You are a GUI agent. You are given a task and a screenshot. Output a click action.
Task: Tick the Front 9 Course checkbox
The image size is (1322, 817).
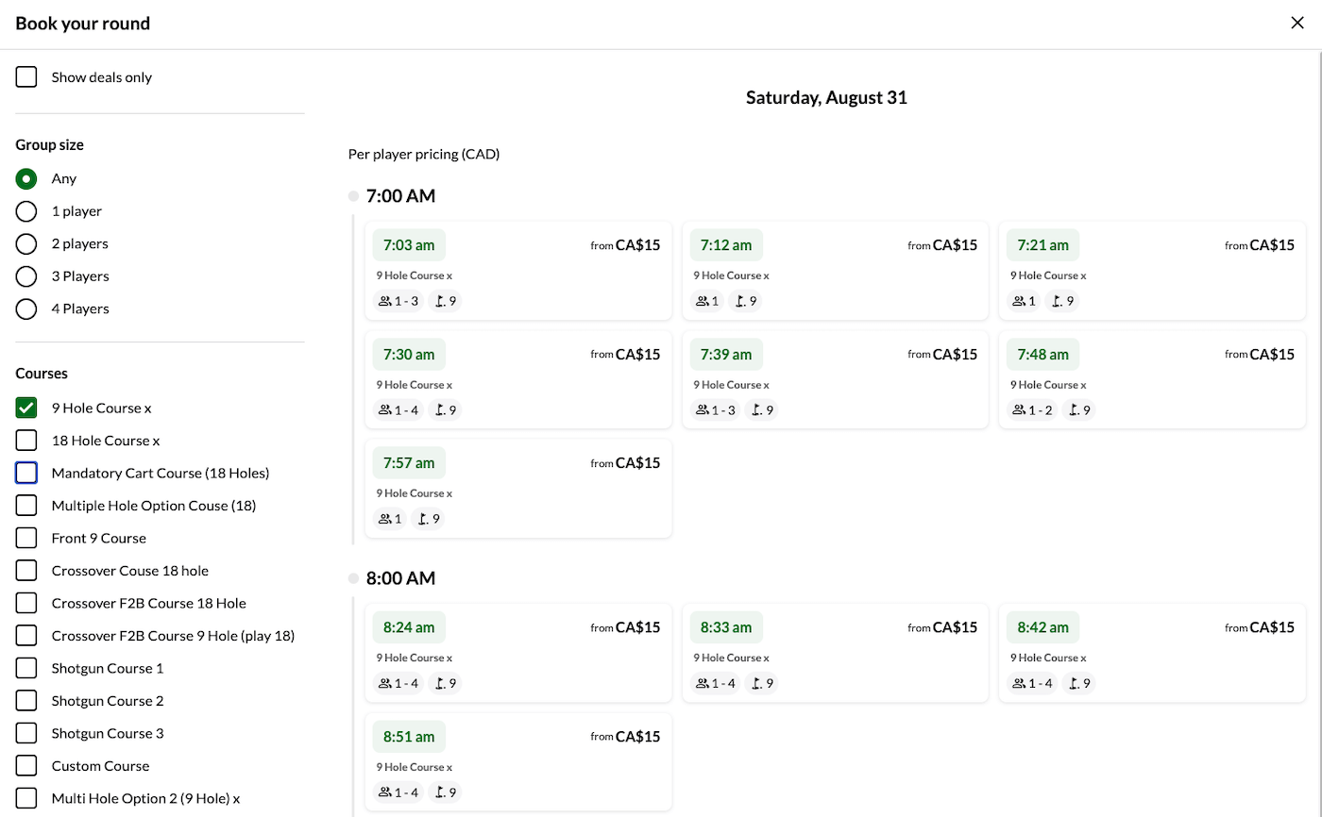pyautogui.click(x=26, y=538)
